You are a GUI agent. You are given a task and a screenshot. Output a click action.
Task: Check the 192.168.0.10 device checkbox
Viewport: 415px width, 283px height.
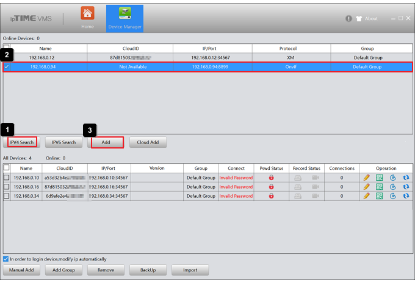pos(7,178)
